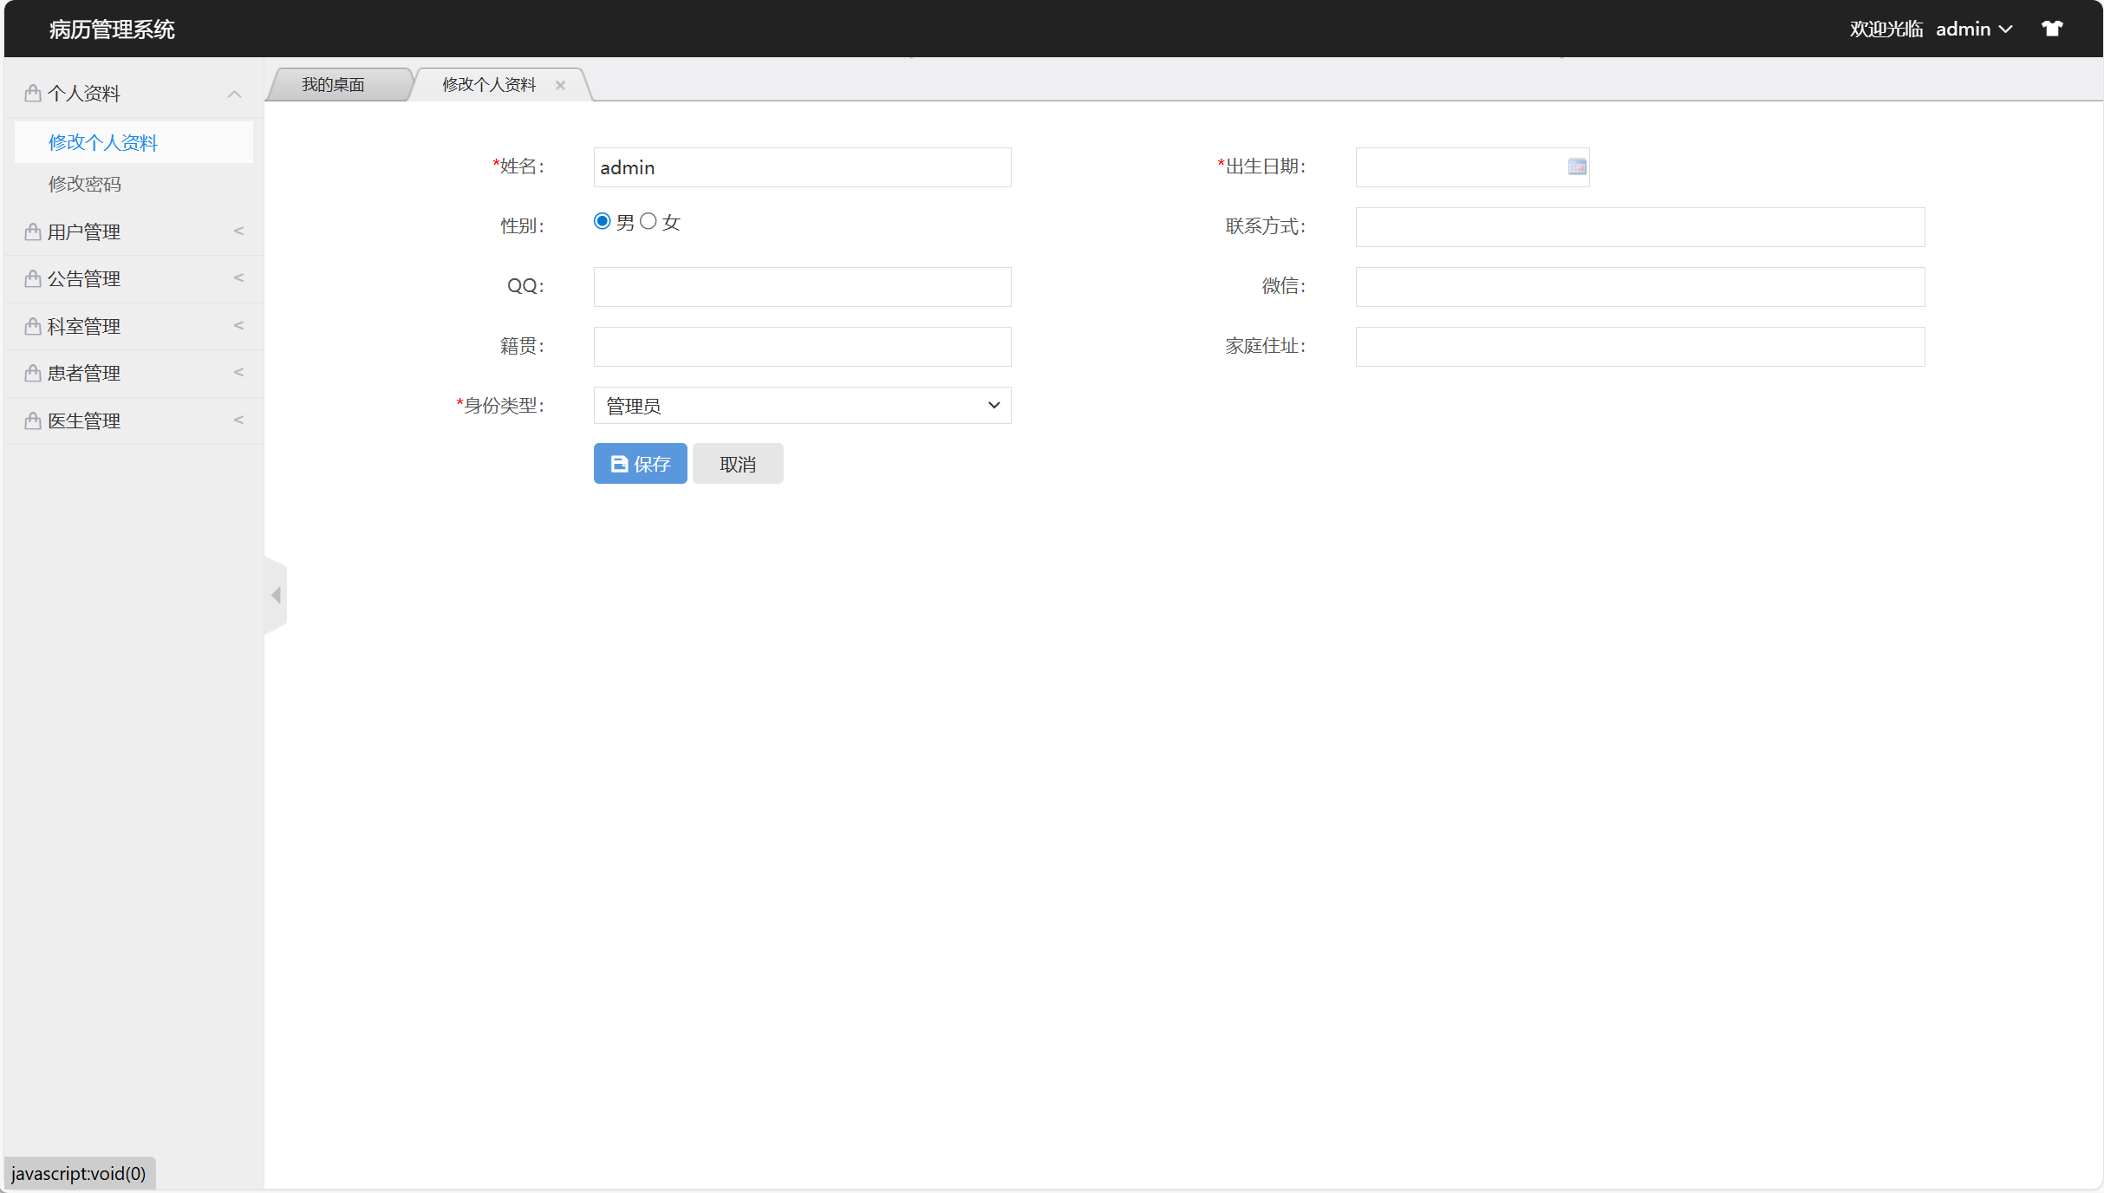Close the 修改个人资料 tab with its X

pyautogui.click(x=559, y=84)
